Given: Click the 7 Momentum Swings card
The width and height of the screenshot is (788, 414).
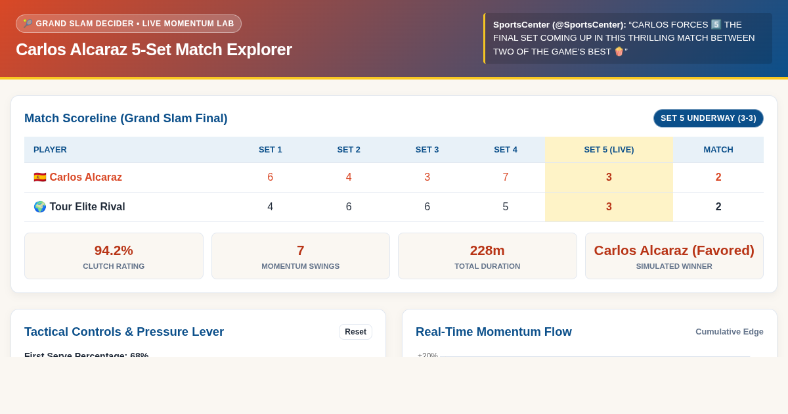Looking at the screenshot, I should click(301, 256).
